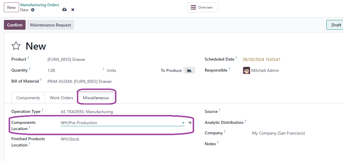Confirm the manufacturing order

(15, 25)
